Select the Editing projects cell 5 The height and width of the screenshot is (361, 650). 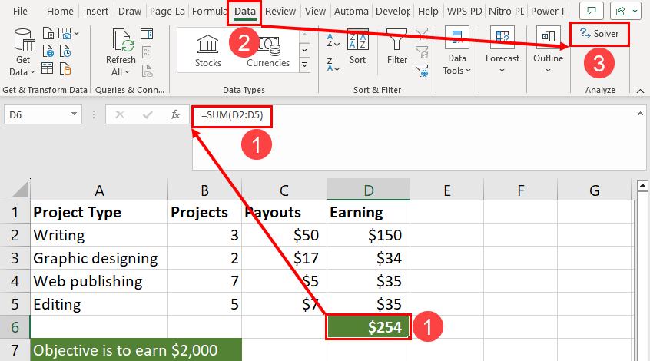pos(205,304)
